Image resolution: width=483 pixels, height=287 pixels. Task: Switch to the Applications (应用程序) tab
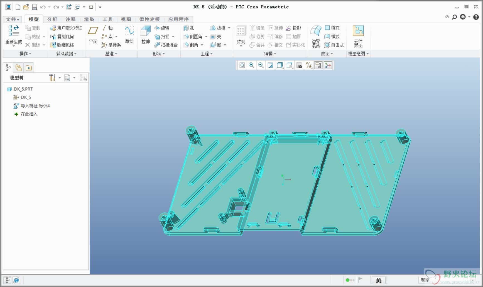click(x=178, y=19)
